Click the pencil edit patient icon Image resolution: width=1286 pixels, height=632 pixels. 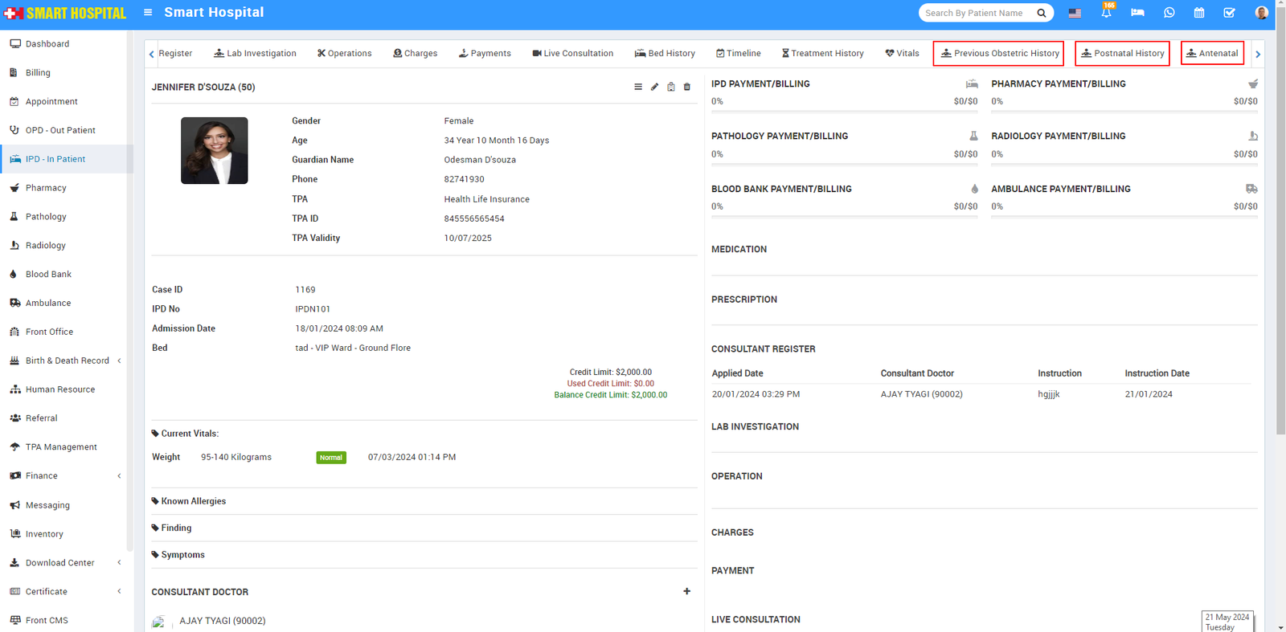point(654,87)
